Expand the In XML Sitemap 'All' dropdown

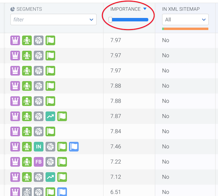[185, 20]
